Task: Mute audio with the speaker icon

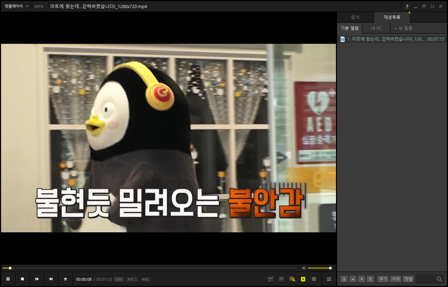Action: click(x=304, y=268)
